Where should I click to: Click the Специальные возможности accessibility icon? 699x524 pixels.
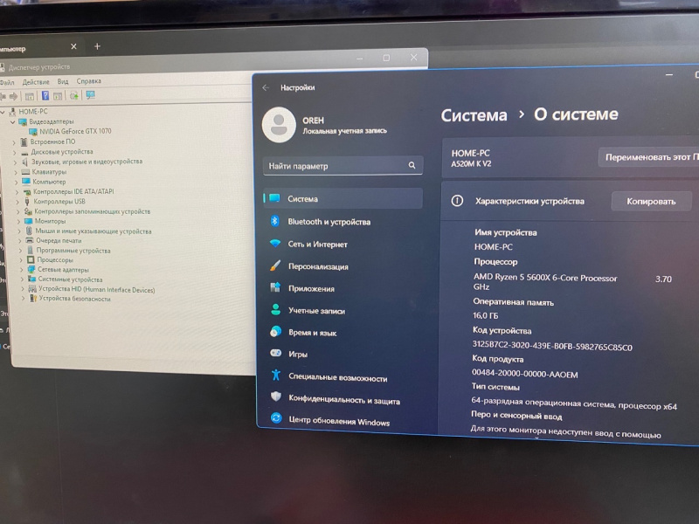pyautogui.click(x=276, y=375)
